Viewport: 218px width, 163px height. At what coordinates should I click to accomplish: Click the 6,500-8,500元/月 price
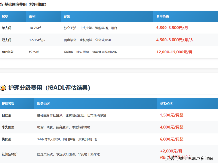[x=172, y=28]
